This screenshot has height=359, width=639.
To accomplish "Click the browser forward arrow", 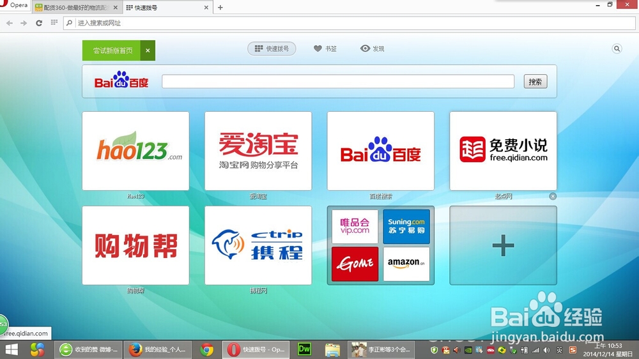I will point(24,23).
